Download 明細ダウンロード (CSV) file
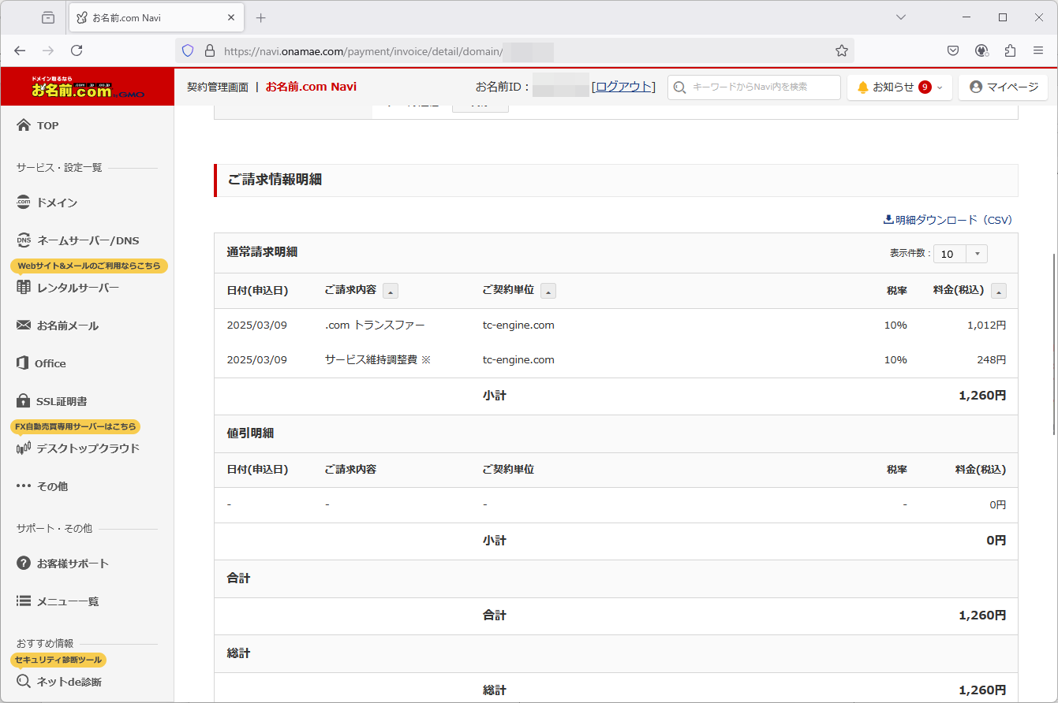The height and width of the screenshot is (703, 1058). tap(948, 220)
